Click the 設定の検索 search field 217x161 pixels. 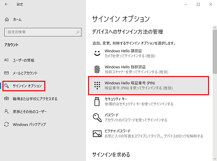coord(43,32)
